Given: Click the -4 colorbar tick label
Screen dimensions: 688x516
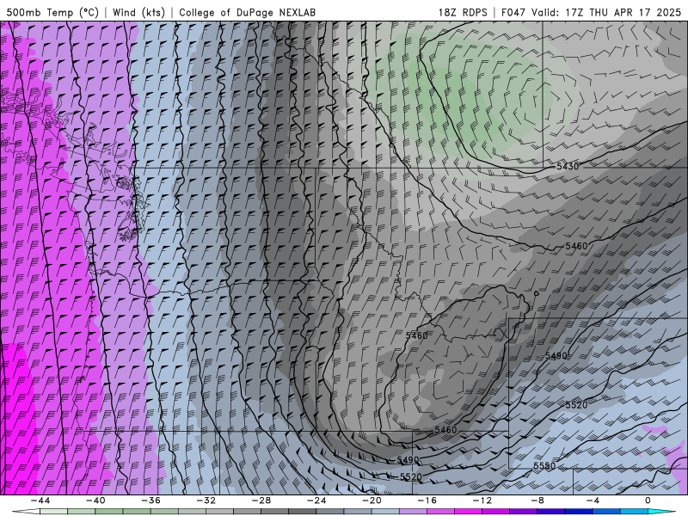Looking at the screenshot, I should point(593,501).
